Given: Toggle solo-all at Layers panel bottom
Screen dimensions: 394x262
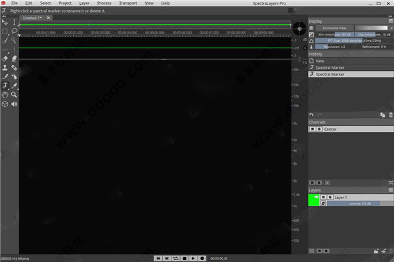Looking at the screenshot, I should point(326,251).
